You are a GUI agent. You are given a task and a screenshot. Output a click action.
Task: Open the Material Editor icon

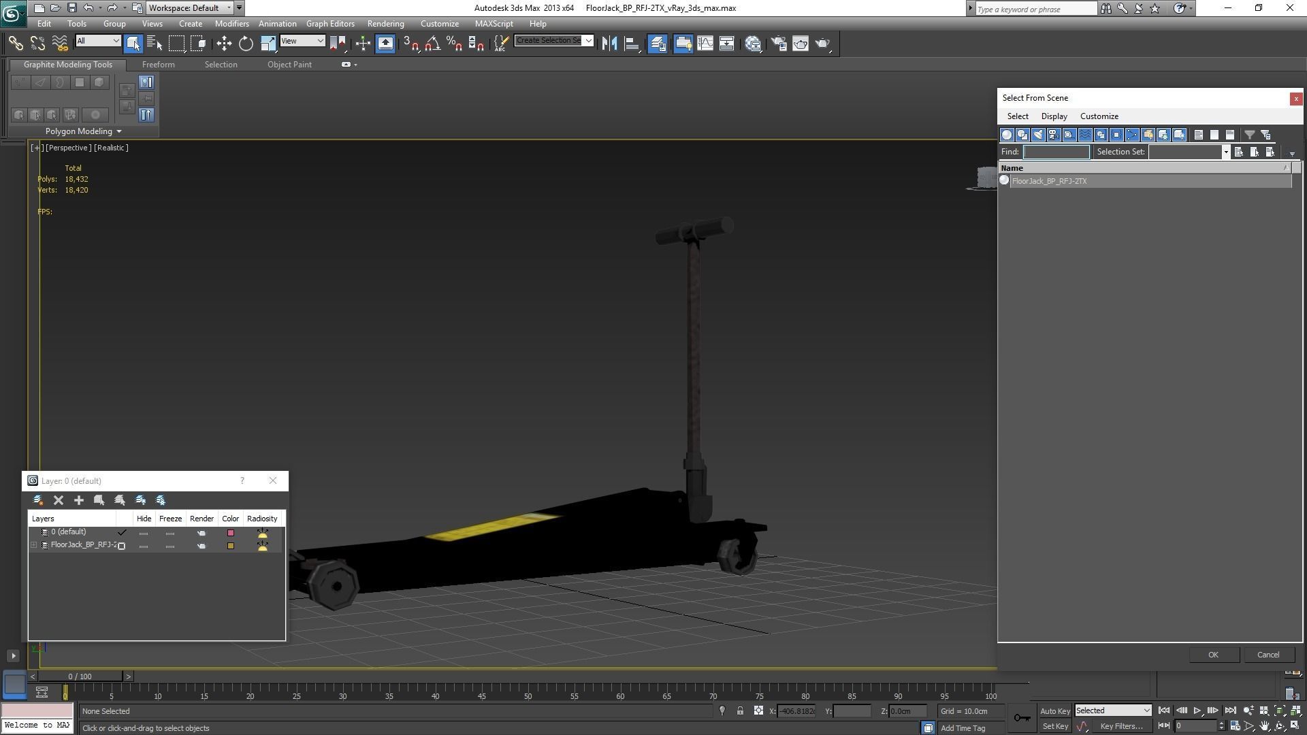coord(753,44)
